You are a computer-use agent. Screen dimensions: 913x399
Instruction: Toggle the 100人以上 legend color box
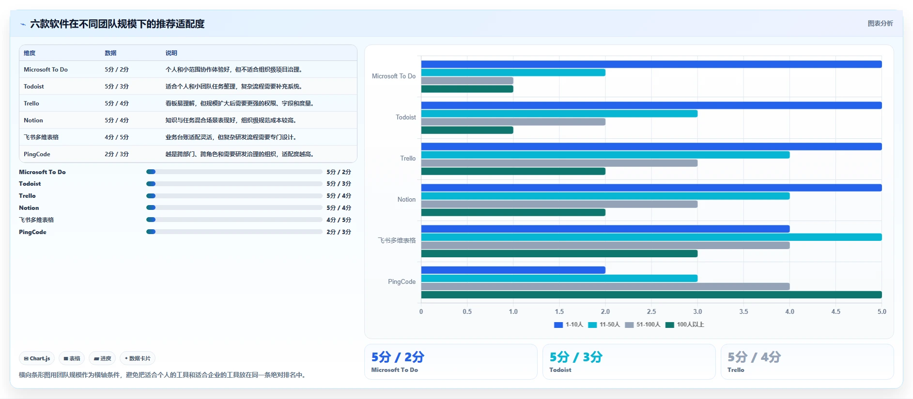[x=669, y=325]
